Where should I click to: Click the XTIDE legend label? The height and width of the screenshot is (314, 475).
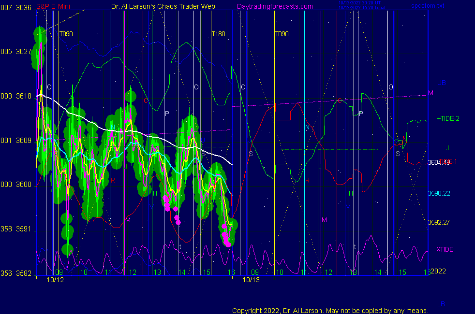(445, 249)
